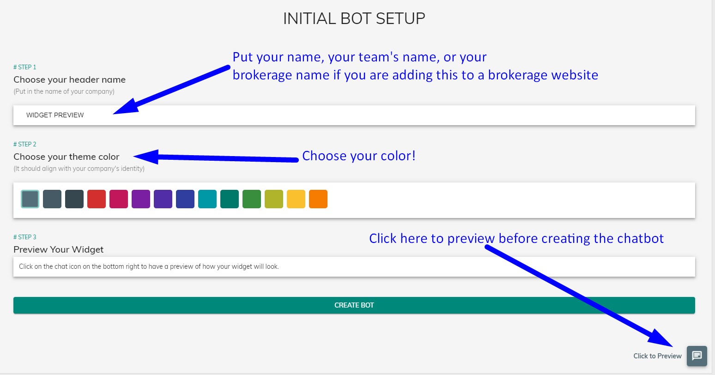This screenshot has width=715, height=375.
Task: Pick the indigo blue theme swatch
Action: [x=185, y=199]
